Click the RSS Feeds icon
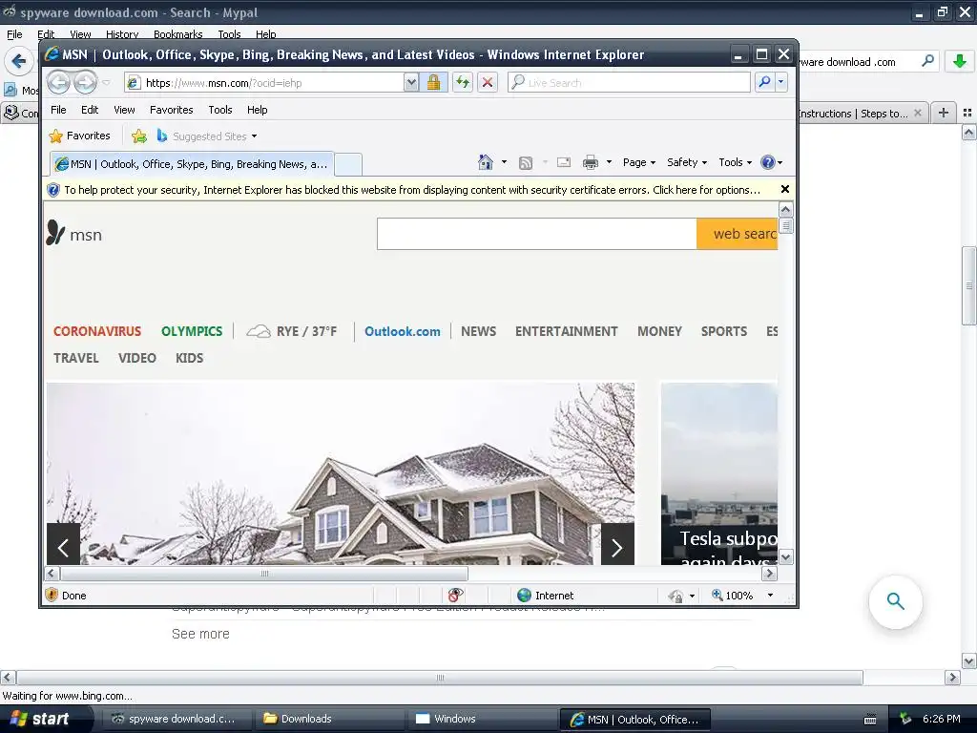The height and width of the screenshot is (733, 977). 526,162
